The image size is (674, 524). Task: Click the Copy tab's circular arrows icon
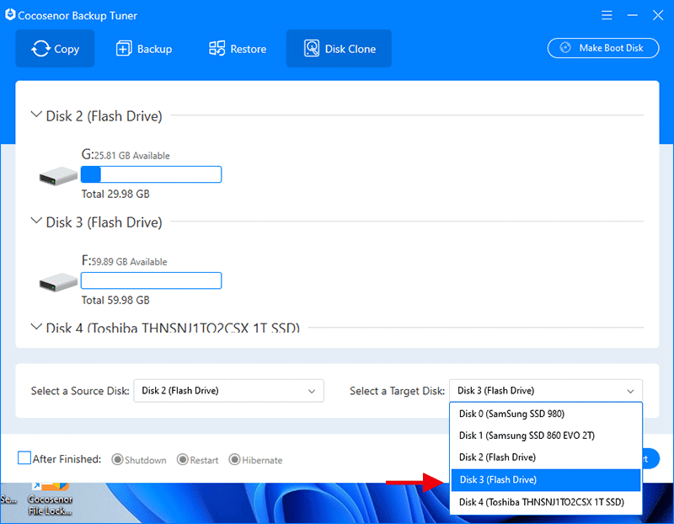pyautogui.click(x=40, y=49)
